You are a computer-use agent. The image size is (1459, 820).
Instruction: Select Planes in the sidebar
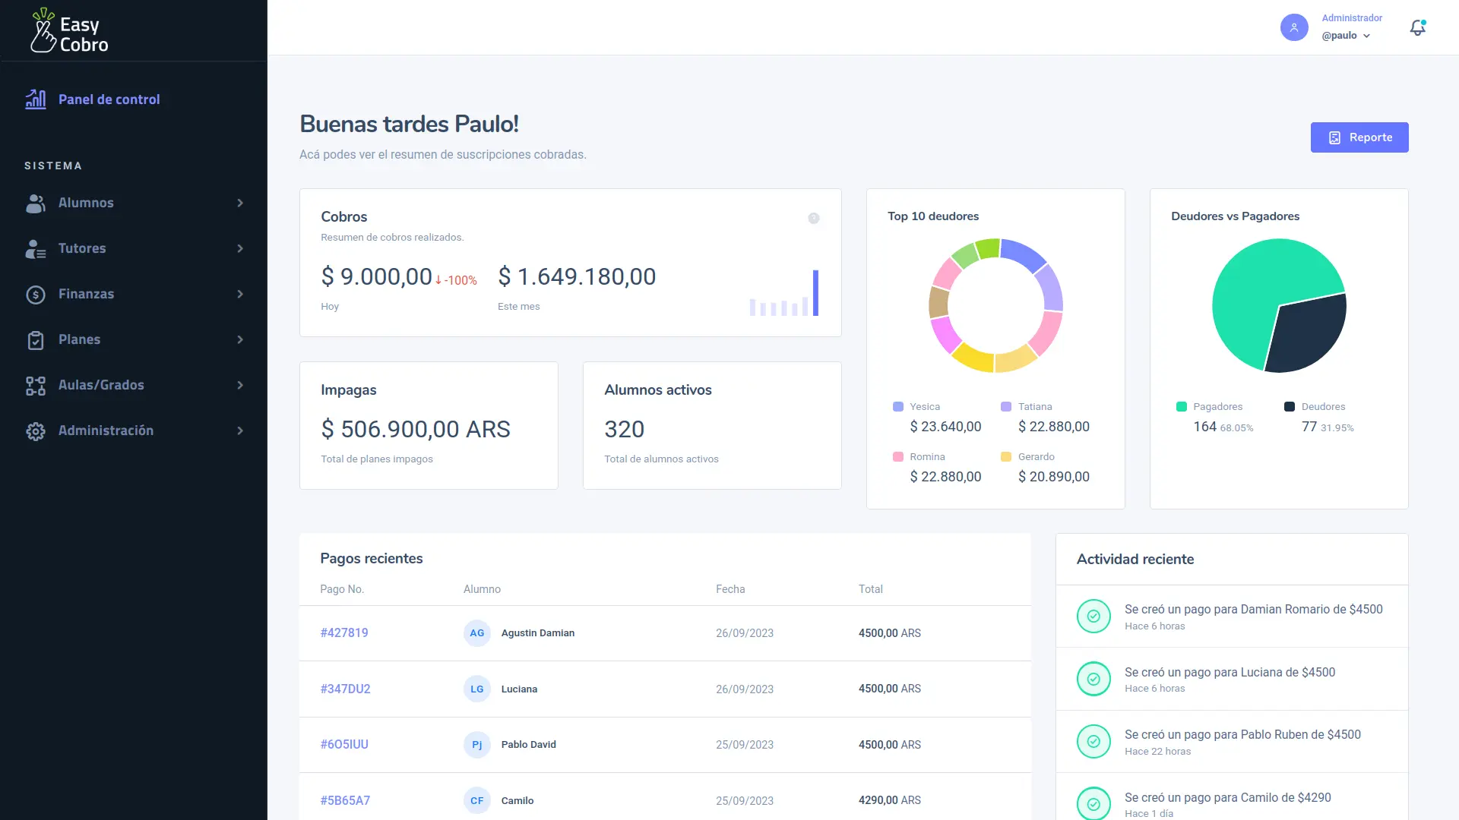pos(134,340)
